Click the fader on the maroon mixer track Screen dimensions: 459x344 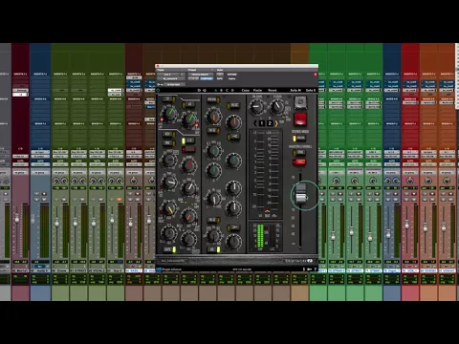17,219
